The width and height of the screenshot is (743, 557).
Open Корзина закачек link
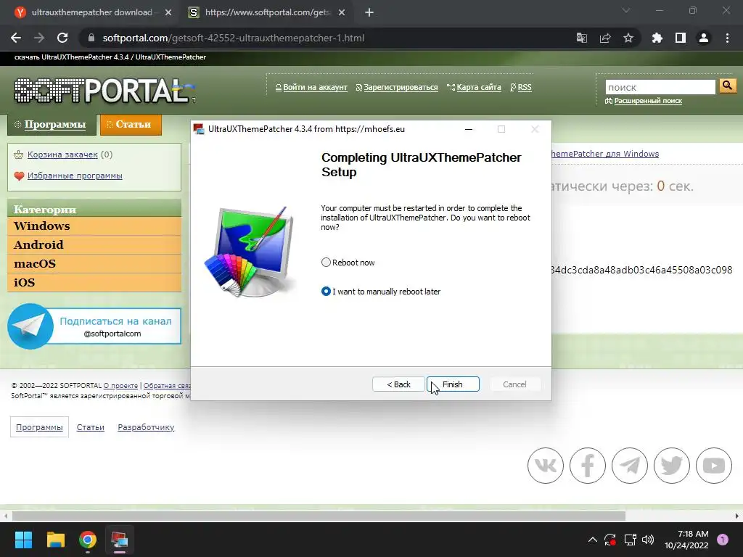click(62, 154)
